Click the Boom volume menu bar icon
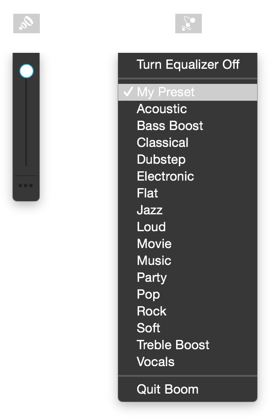 coord(26,24)
